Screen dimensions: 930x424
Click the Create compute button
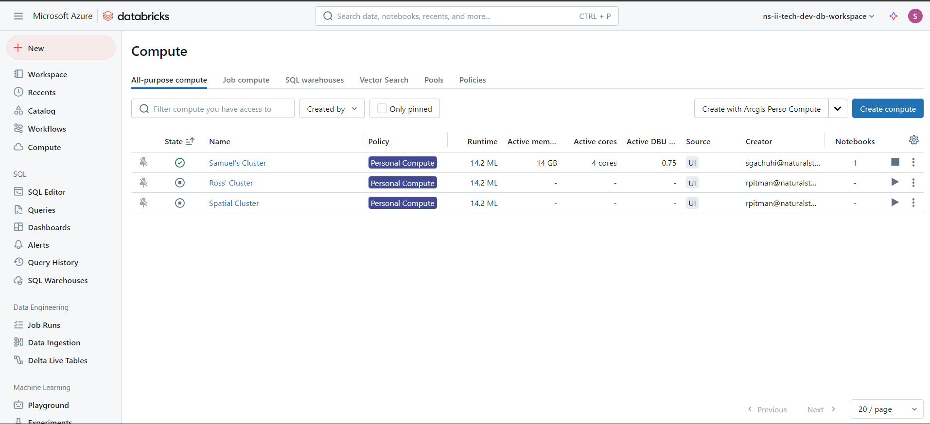888,109
